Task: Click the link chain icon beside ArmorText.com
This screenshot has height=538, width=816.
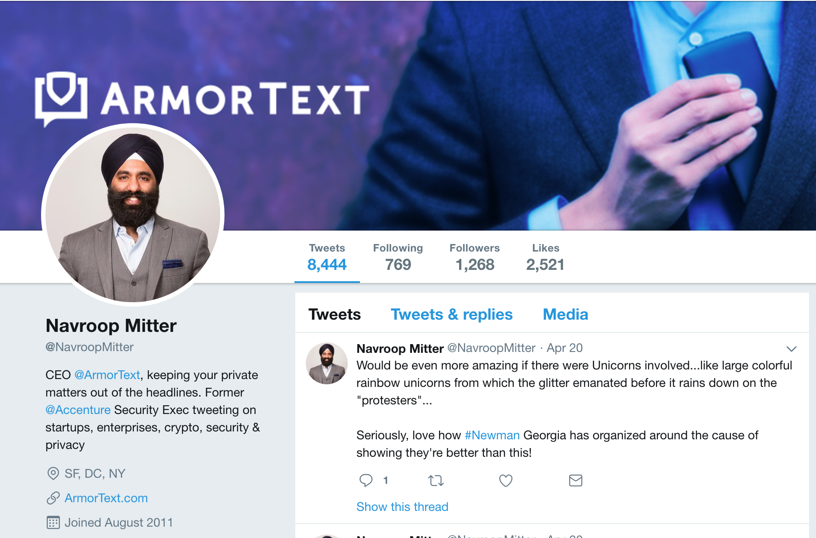Action: [x=53, y=498]
